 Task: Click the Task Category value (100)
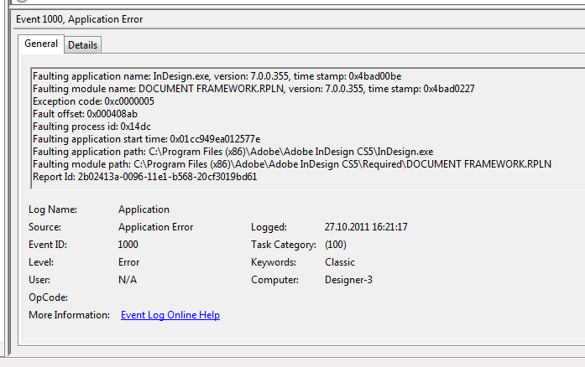pyautogui.click(x=336, y=245)
